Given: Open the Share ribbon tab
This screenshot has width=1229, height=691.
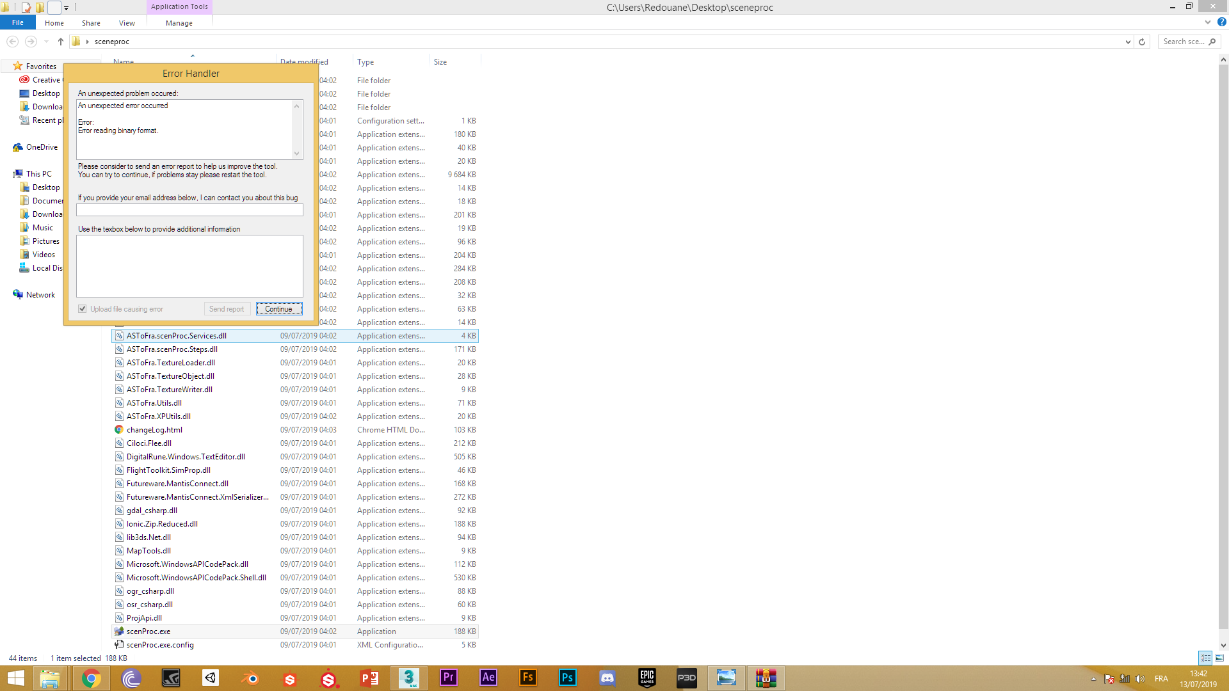Looking at the screenshot, I should click(x=91, y=23).
